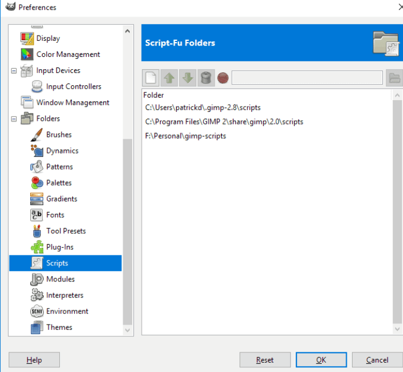The width and height of the screenshot is (403, 372).
Task: Select the Scripts tree entry
Action: 65,263
